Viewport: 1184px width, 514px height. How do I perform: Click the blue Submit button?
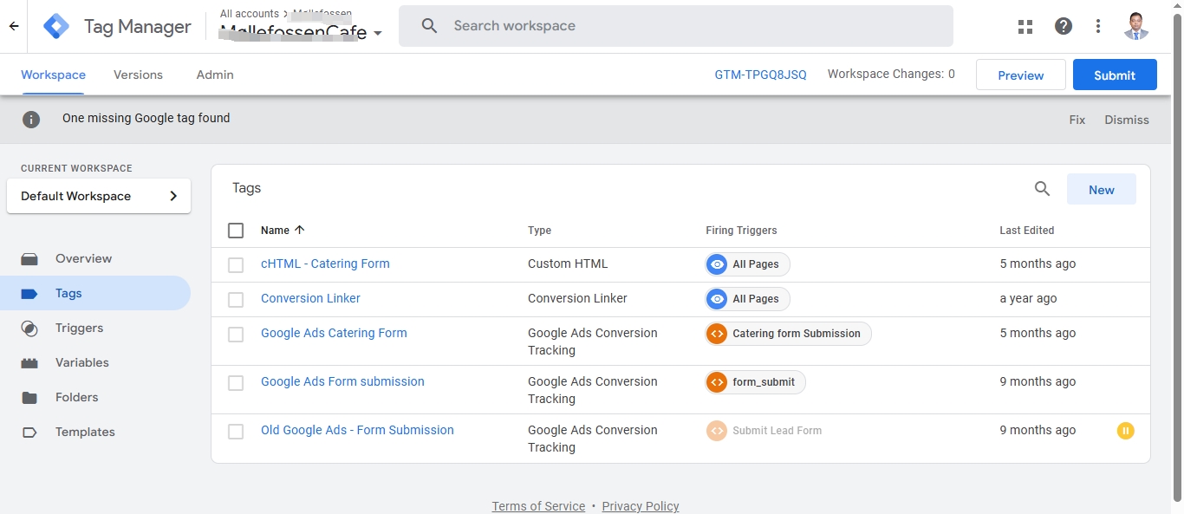tap(1115, 75)
